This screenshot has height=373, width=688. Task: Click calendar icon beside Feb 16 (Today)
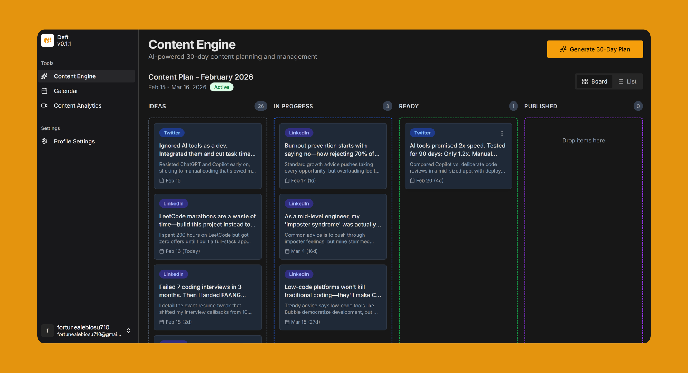pyautogui.click(x=162, y=251)
